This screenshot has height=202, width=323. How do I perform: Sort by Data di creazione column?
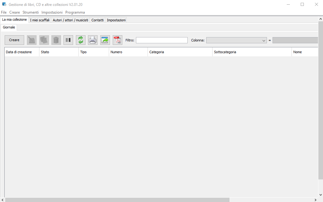22,52
